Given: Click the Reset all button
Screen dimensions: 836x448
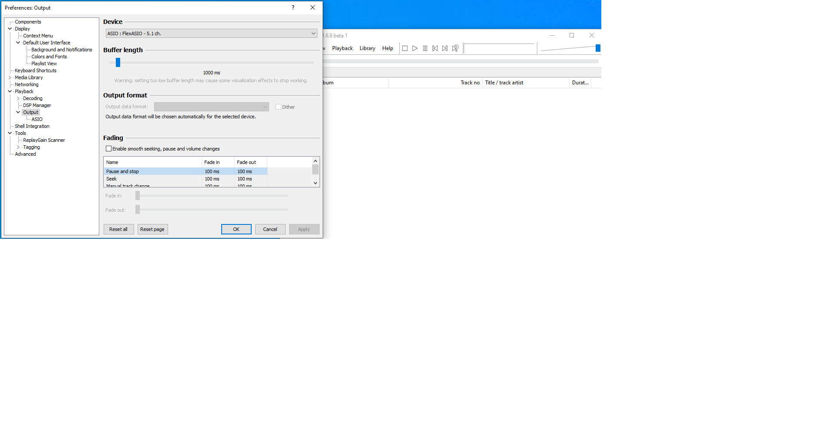Looking at the screenshot, I should pyautogui.click(x=118, y=229).
